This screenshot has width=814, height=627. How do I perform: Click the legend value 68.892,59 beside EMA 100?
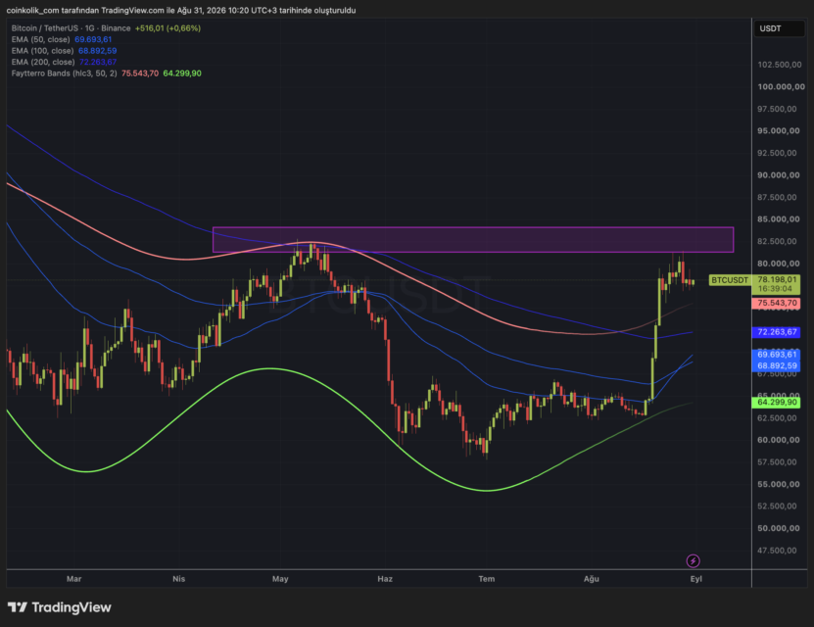98,51
